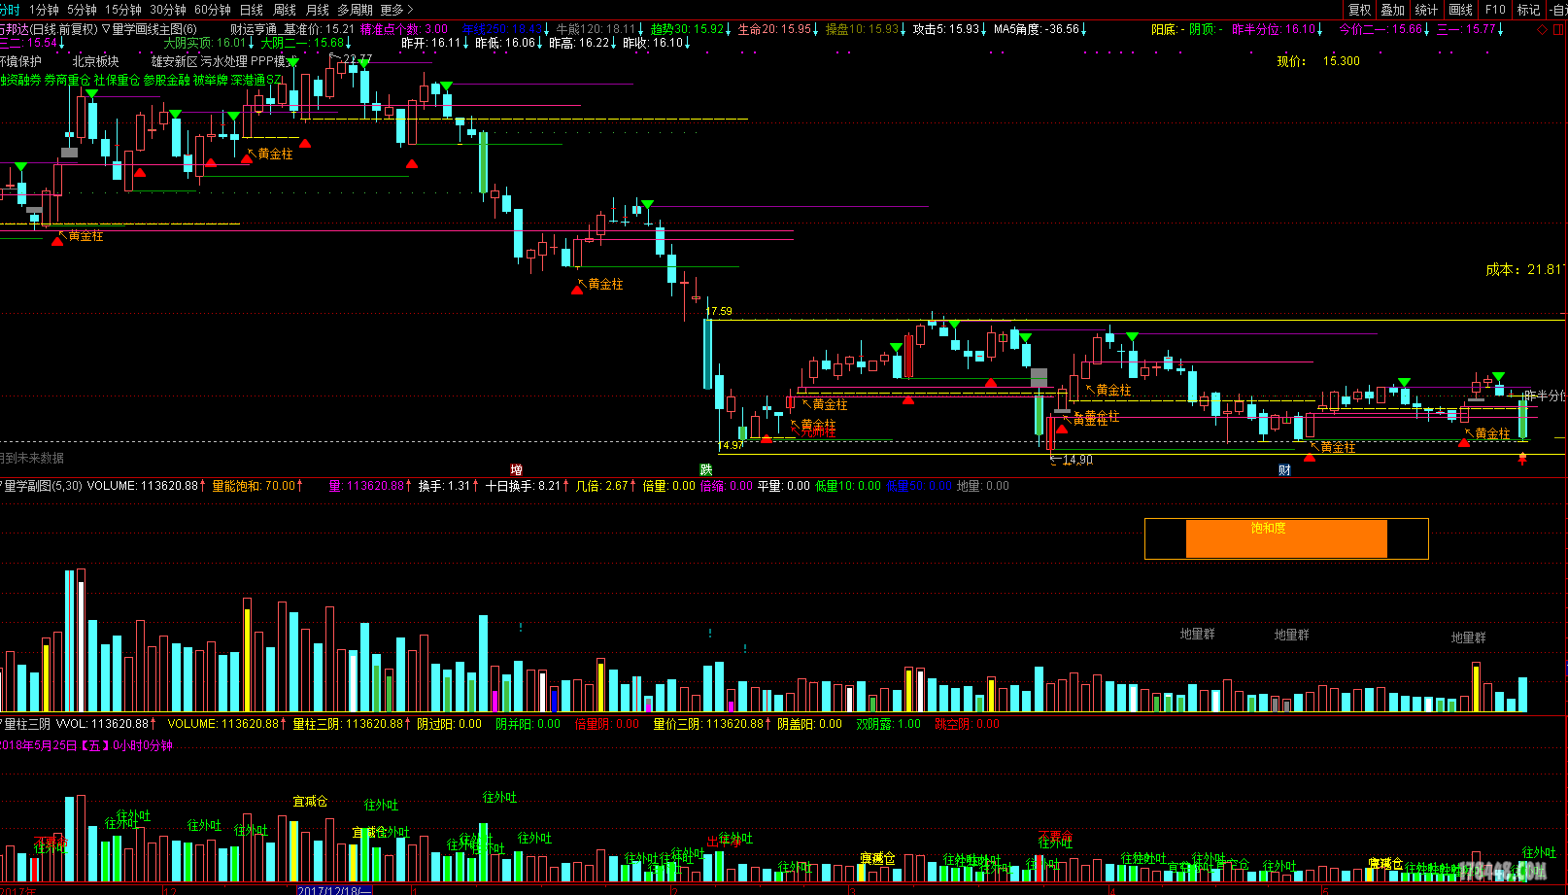The height and width of the screenshot is (895, 1568).
Task: Click the 财运亨通_基准价 15.21 readout
Action: [292, 29]
